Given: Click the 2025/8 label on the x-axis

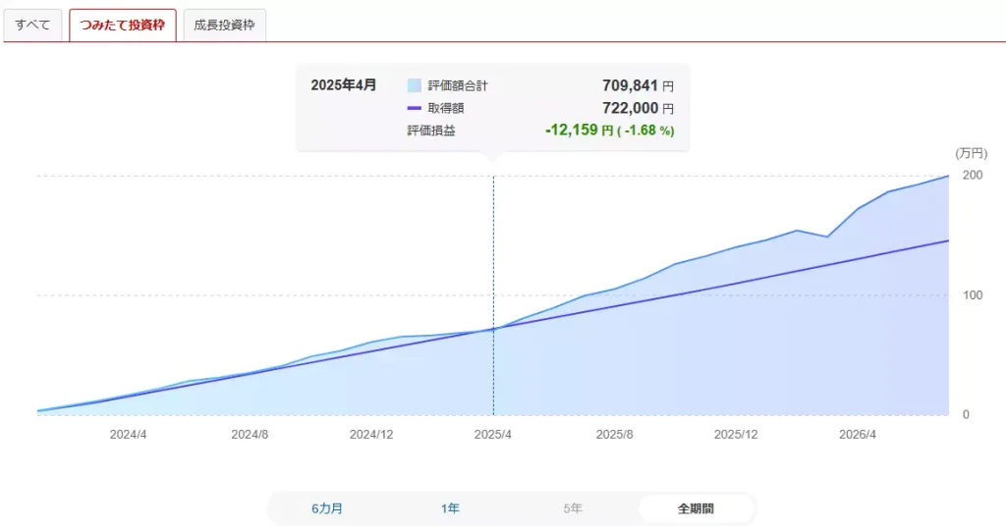Looking at the screenshot, I should coord(615,434).
